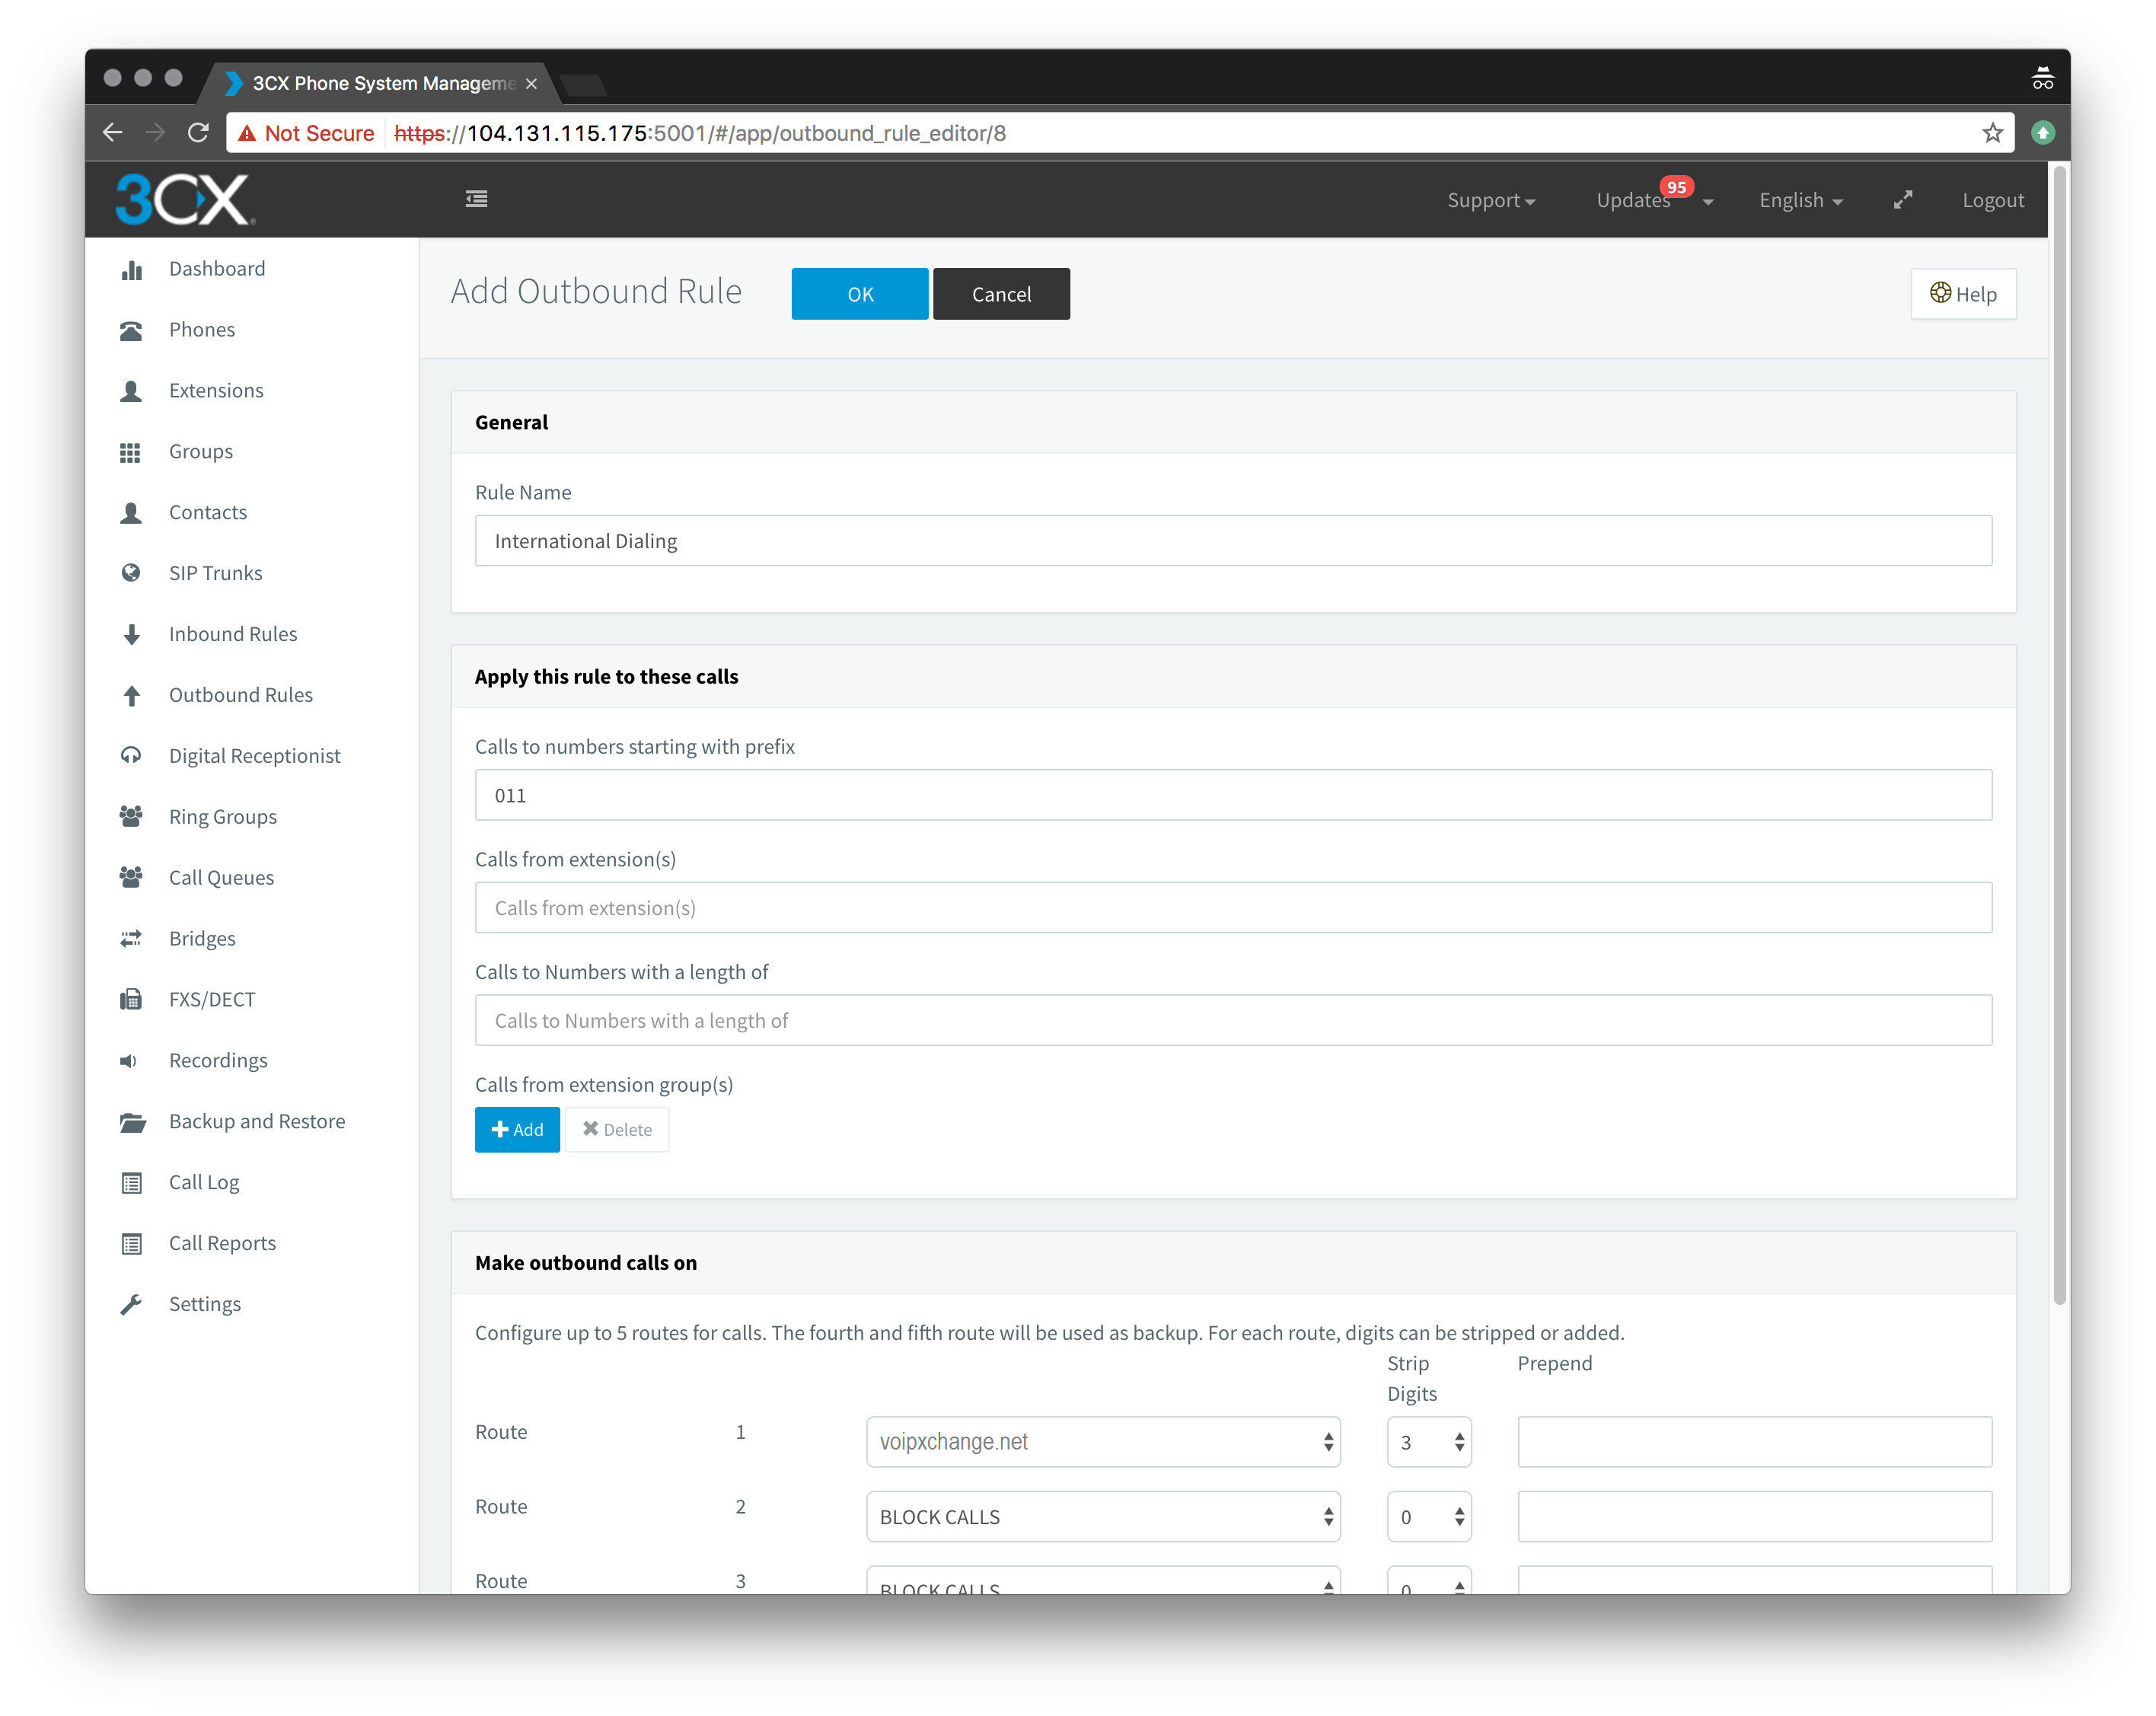
Task: Click Route 2 Prepend field
Action: (x=1755, y=1518)
